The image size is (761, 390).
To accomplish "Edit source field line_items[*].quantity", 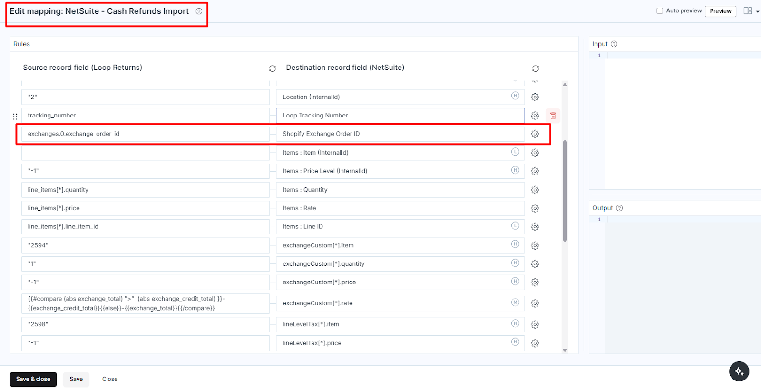I will pos(146,190).
